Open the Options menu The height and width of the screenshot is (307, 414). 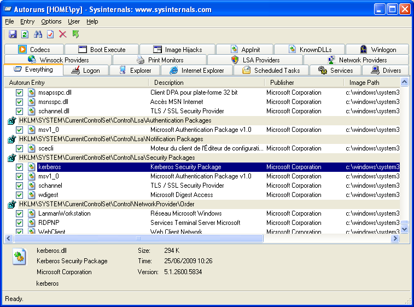click(51, 21)
